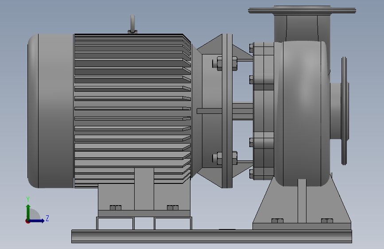Select the suction flange on right side

tap(344, 111)
